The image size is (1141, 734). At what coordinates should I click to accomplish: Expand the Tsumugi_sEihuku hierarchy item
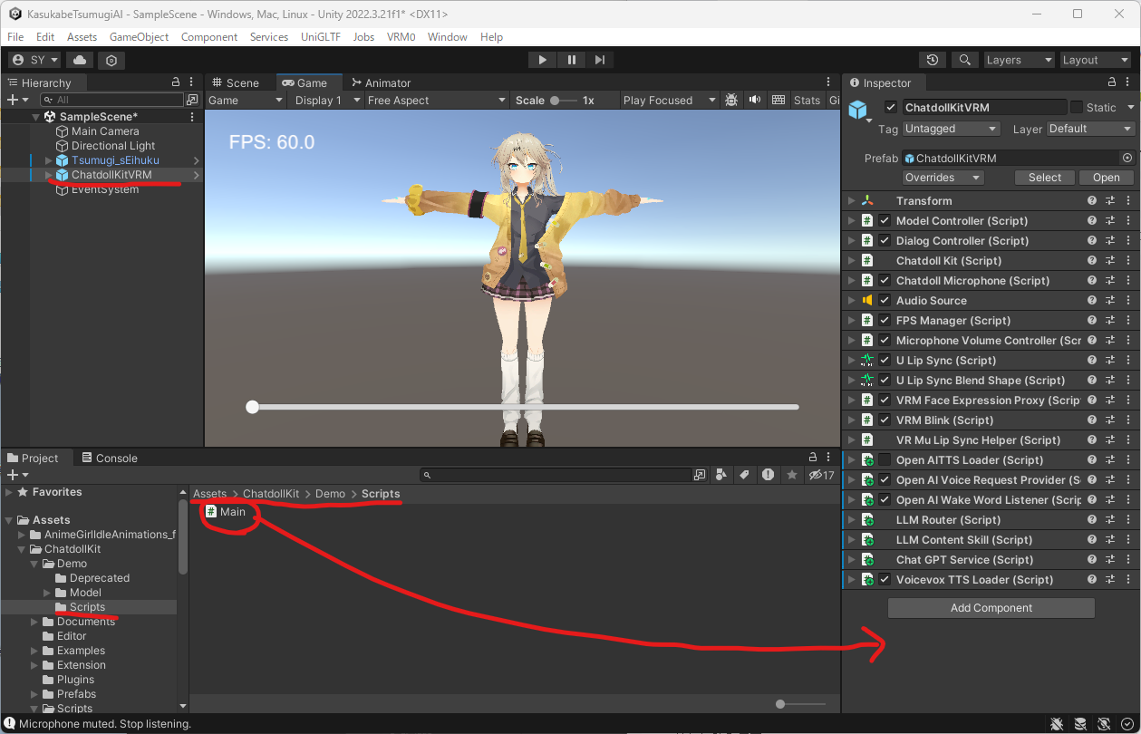pyautogui.click(x=49, y=160)
